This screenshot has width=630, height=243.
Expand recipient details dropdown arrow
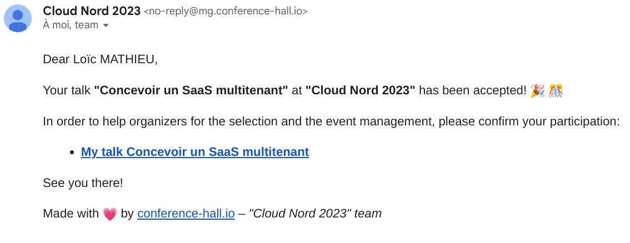[106, 26]
